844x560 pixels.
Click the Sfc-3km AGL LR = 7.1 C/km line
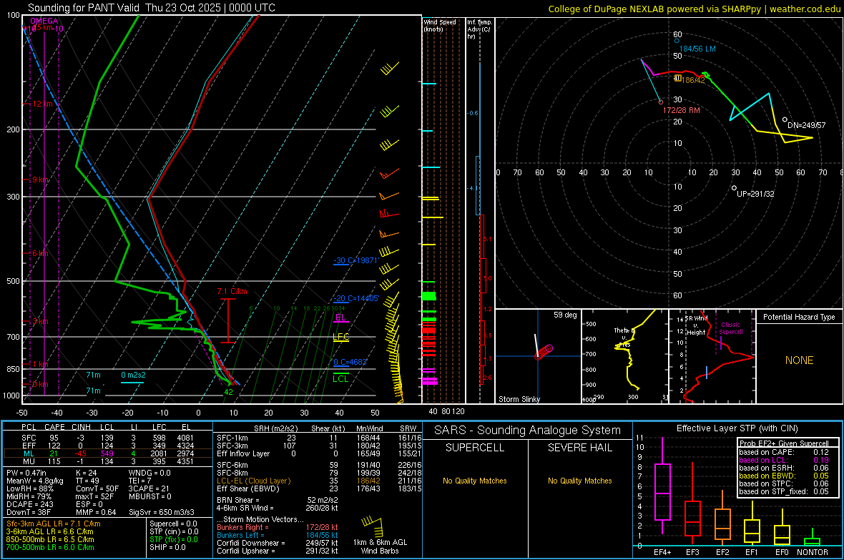pyautogui.click(x=54, y=524)
